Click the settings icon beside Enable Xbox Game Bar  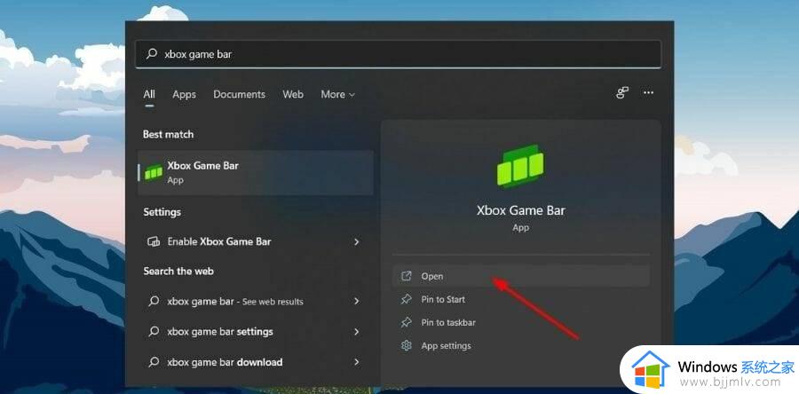click(154, 241)
